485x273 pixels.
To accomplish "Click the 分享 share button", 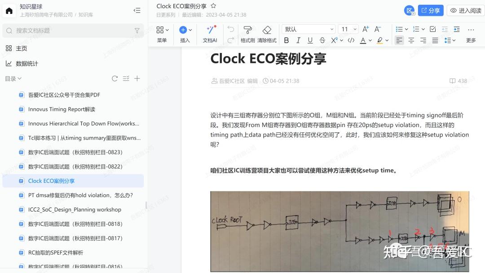I will [x=431, y=10].
